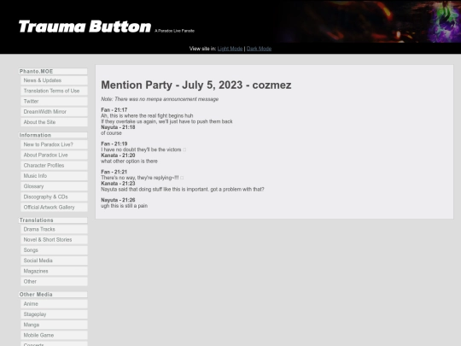Image resolution: width=461 pixels, height=346 pixels.
Task: Click the 'of course' reply text
Action: pyautogui.click(x=111, y=133)
